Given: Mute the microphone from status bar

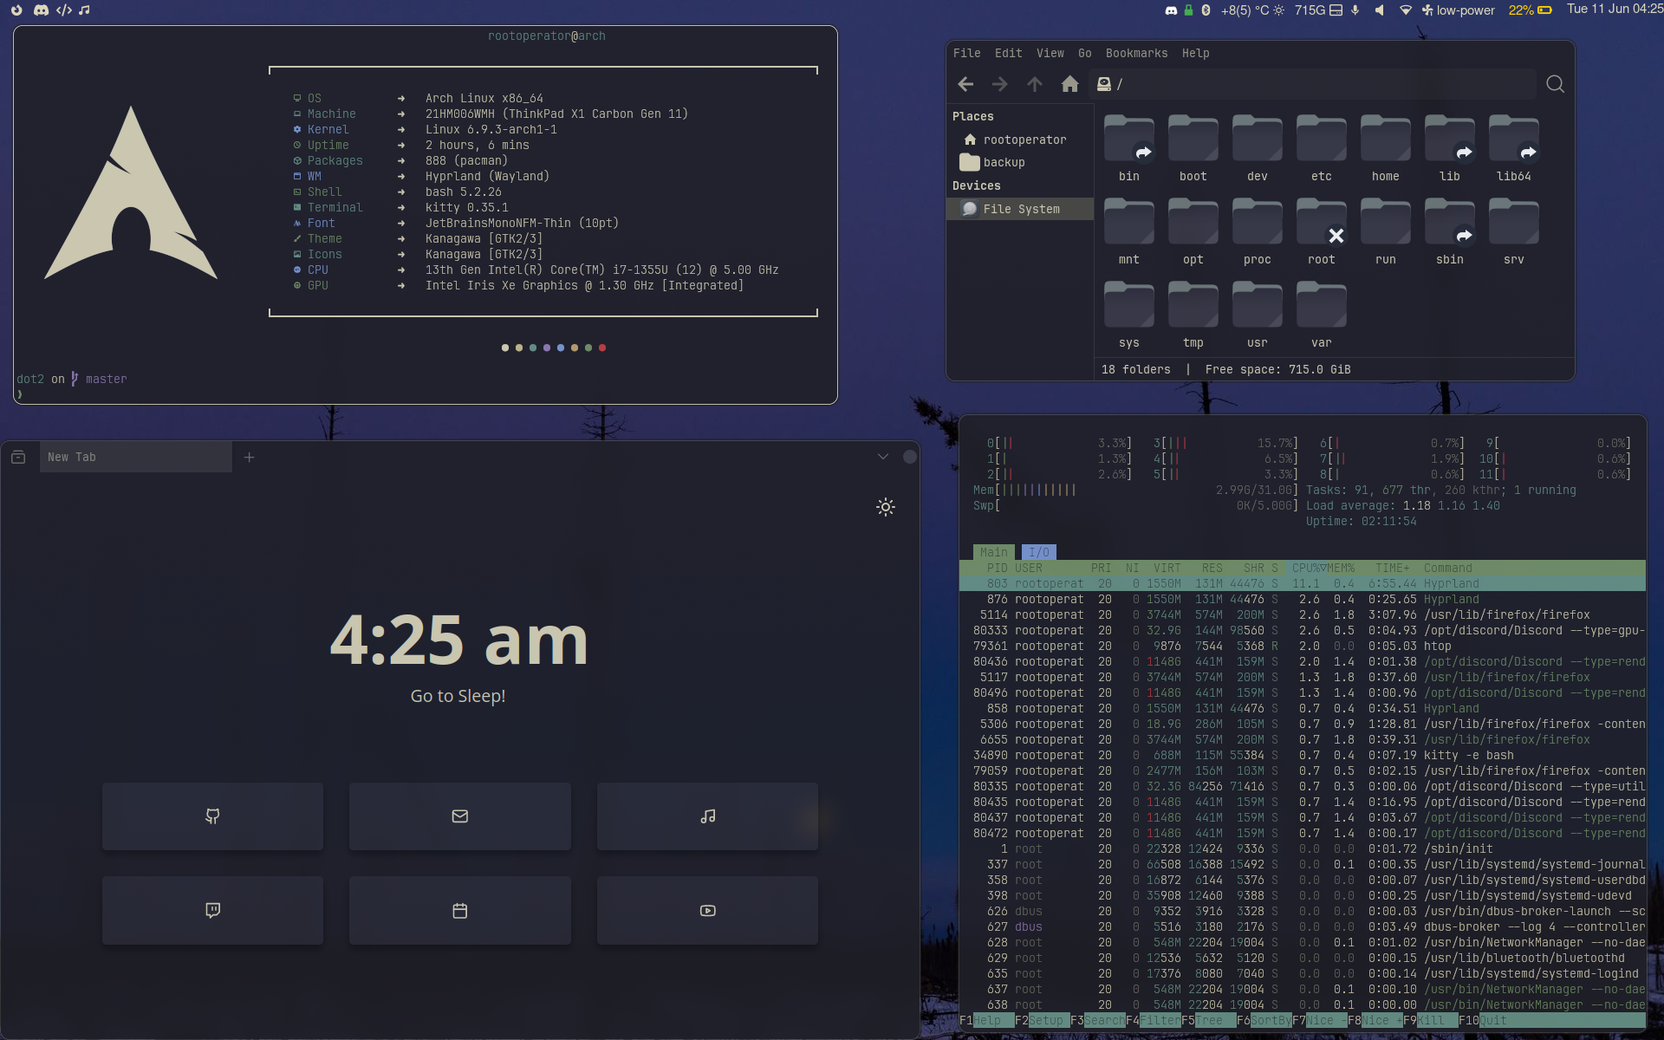Looking at the screenshot, I should [x=1355, y=10].
